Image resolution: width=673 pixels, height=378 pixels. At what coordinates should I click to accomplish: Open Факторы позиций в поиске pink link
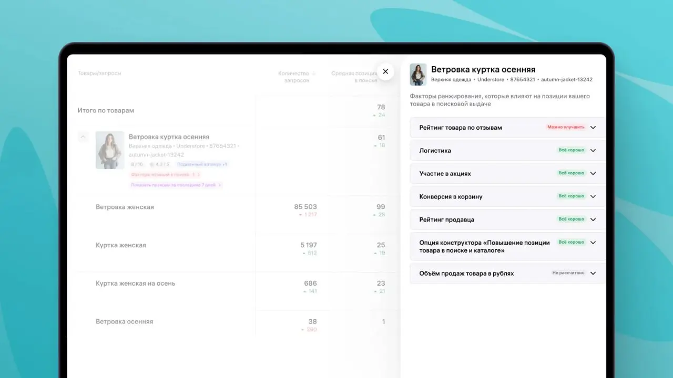(165, 174)
